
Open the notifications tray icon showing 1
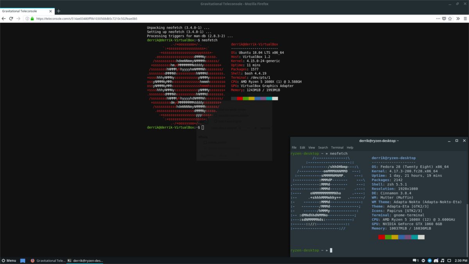(416, 260)
